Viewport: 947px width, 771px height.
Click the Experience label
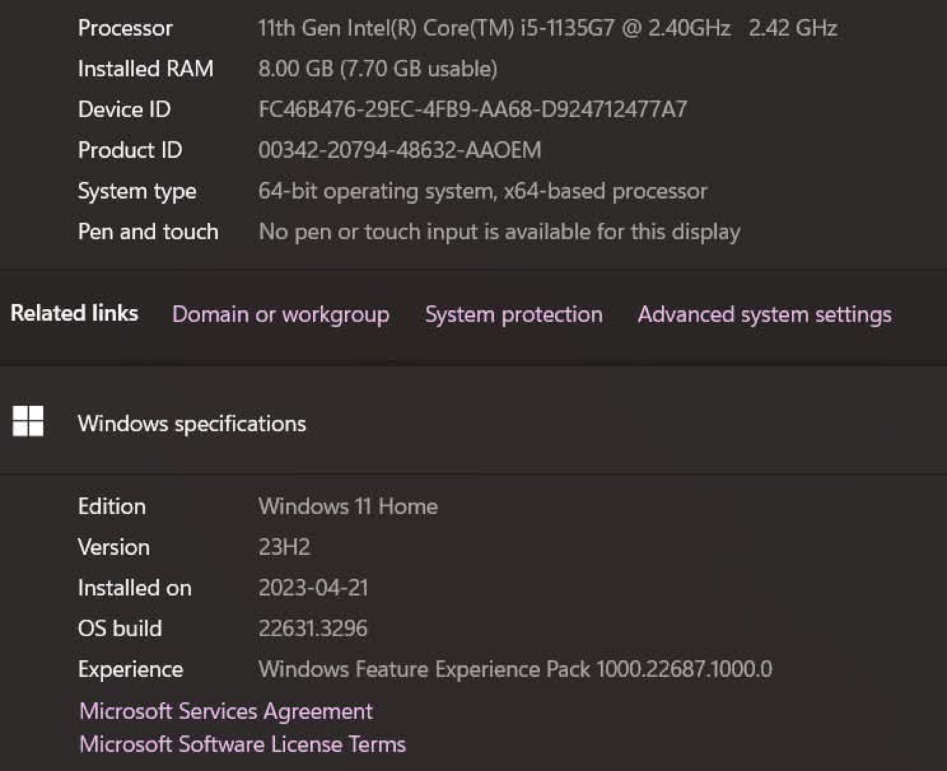click(130, 669)
